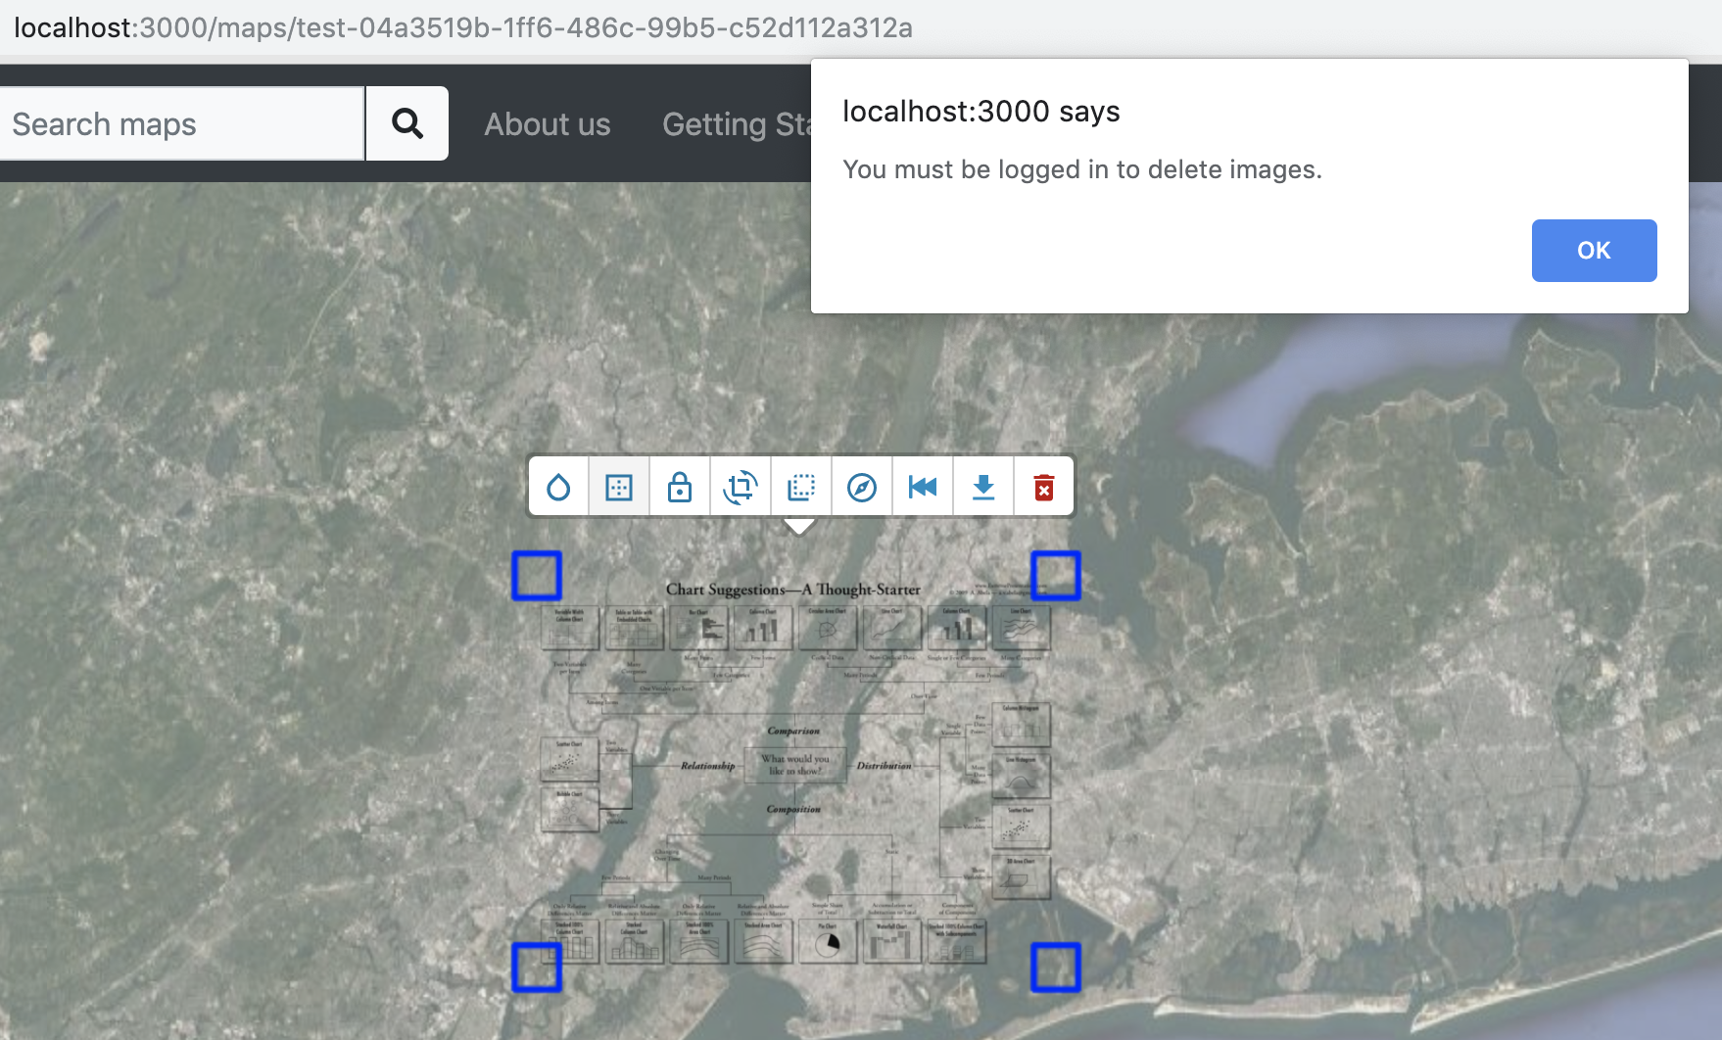Click the compass orientation tool
This screenshot has height=1040, width=1722.
pos(862,486)
